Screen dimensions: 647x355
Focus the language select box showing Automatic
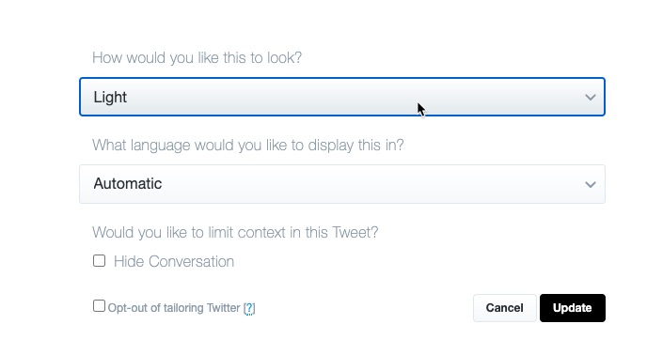click(342, 184)
